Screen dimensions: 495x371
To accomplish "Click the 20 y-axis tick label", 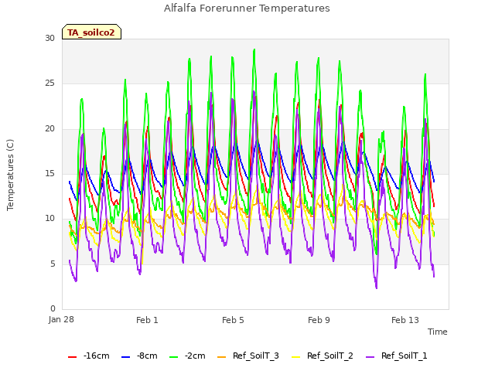I will (x=49, y=128).
